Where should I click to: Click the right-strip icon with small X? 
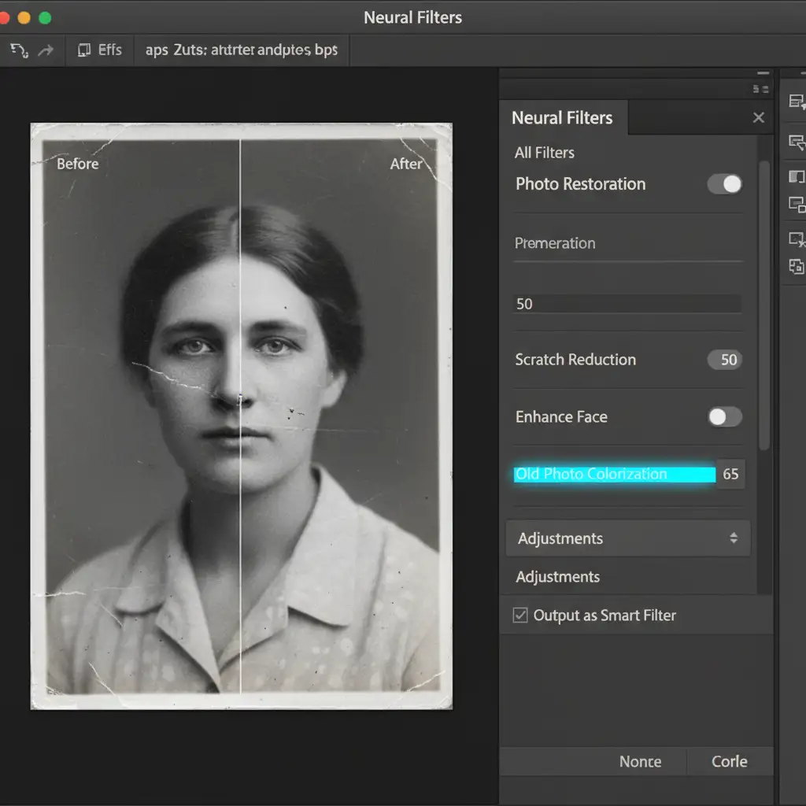click(797, 238)
